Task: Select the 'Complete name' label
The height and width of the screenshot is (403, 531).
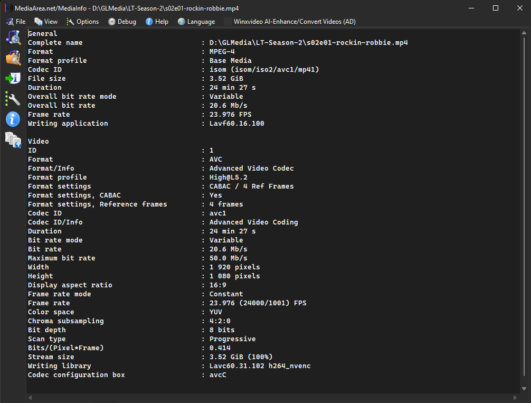Action: [x=55, y=43]
